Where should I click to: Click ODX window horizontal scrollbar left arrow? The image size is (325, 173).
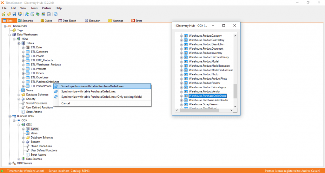point(177,110)
